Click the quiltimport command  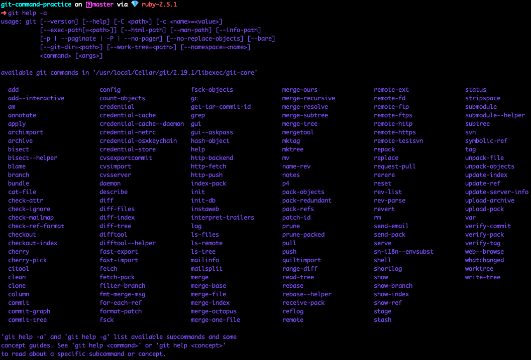coord(301,260)
